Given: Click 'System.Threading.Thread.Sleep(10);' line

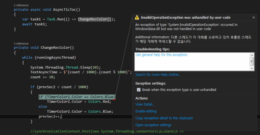Looking at the screenshot, I should (x=66, y=67).
